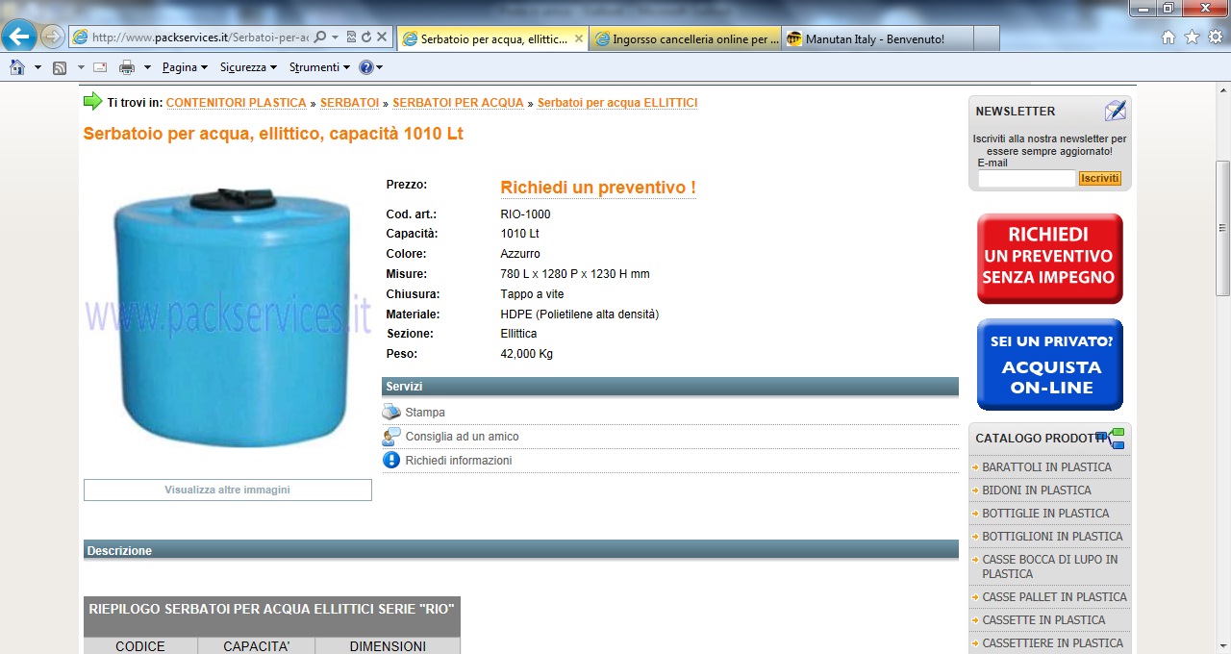This screenshot has width=1231, height=654.
Task: Open Favorites with the star icon
Action: click(x=1192, y=38)
